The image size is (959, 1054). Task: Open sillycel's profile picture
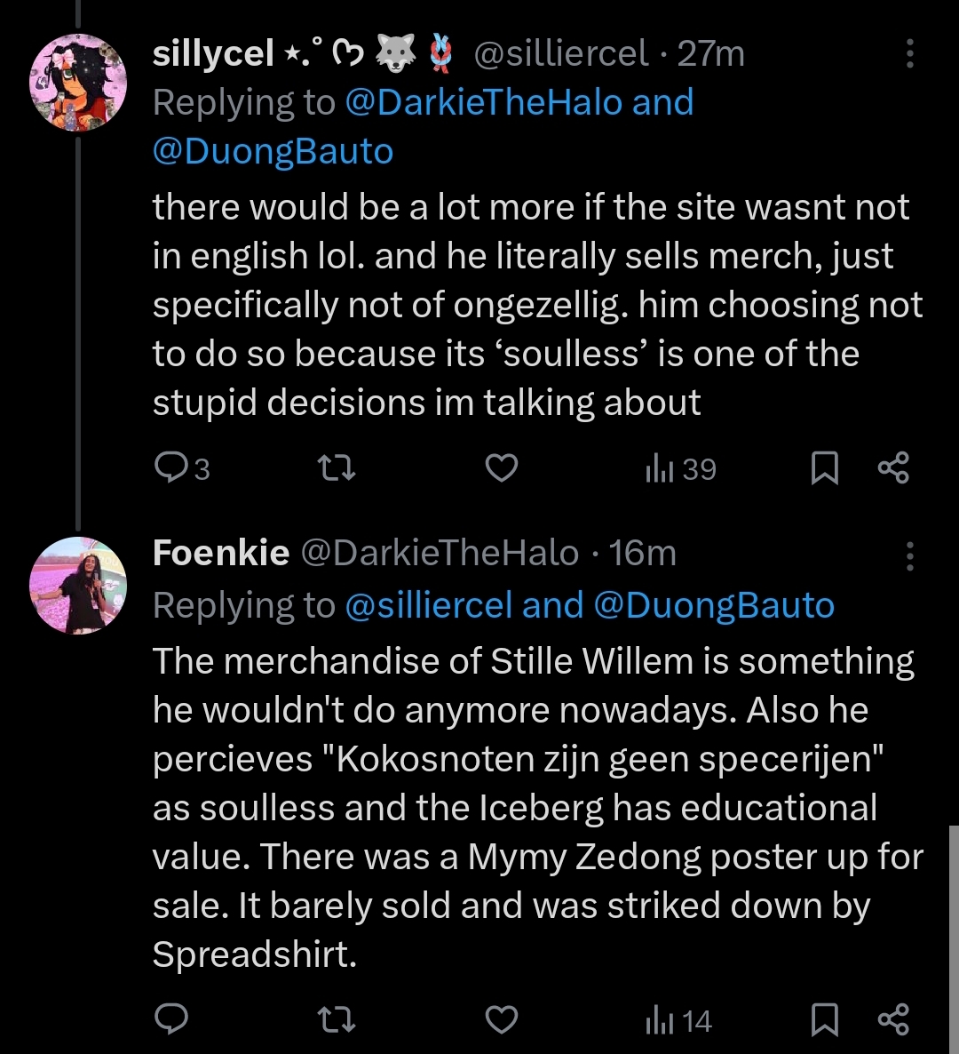pyautogui.click(x=79, y=83)
